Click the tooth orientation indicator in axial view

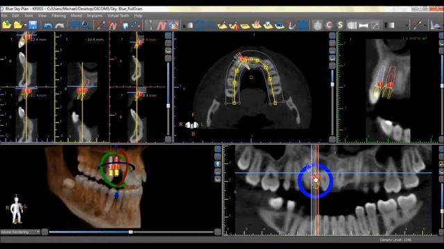click(x=191, y=124)
